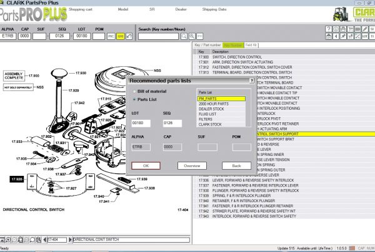Select 2000 HOUR PARTS in the list

tap(221, 104)
